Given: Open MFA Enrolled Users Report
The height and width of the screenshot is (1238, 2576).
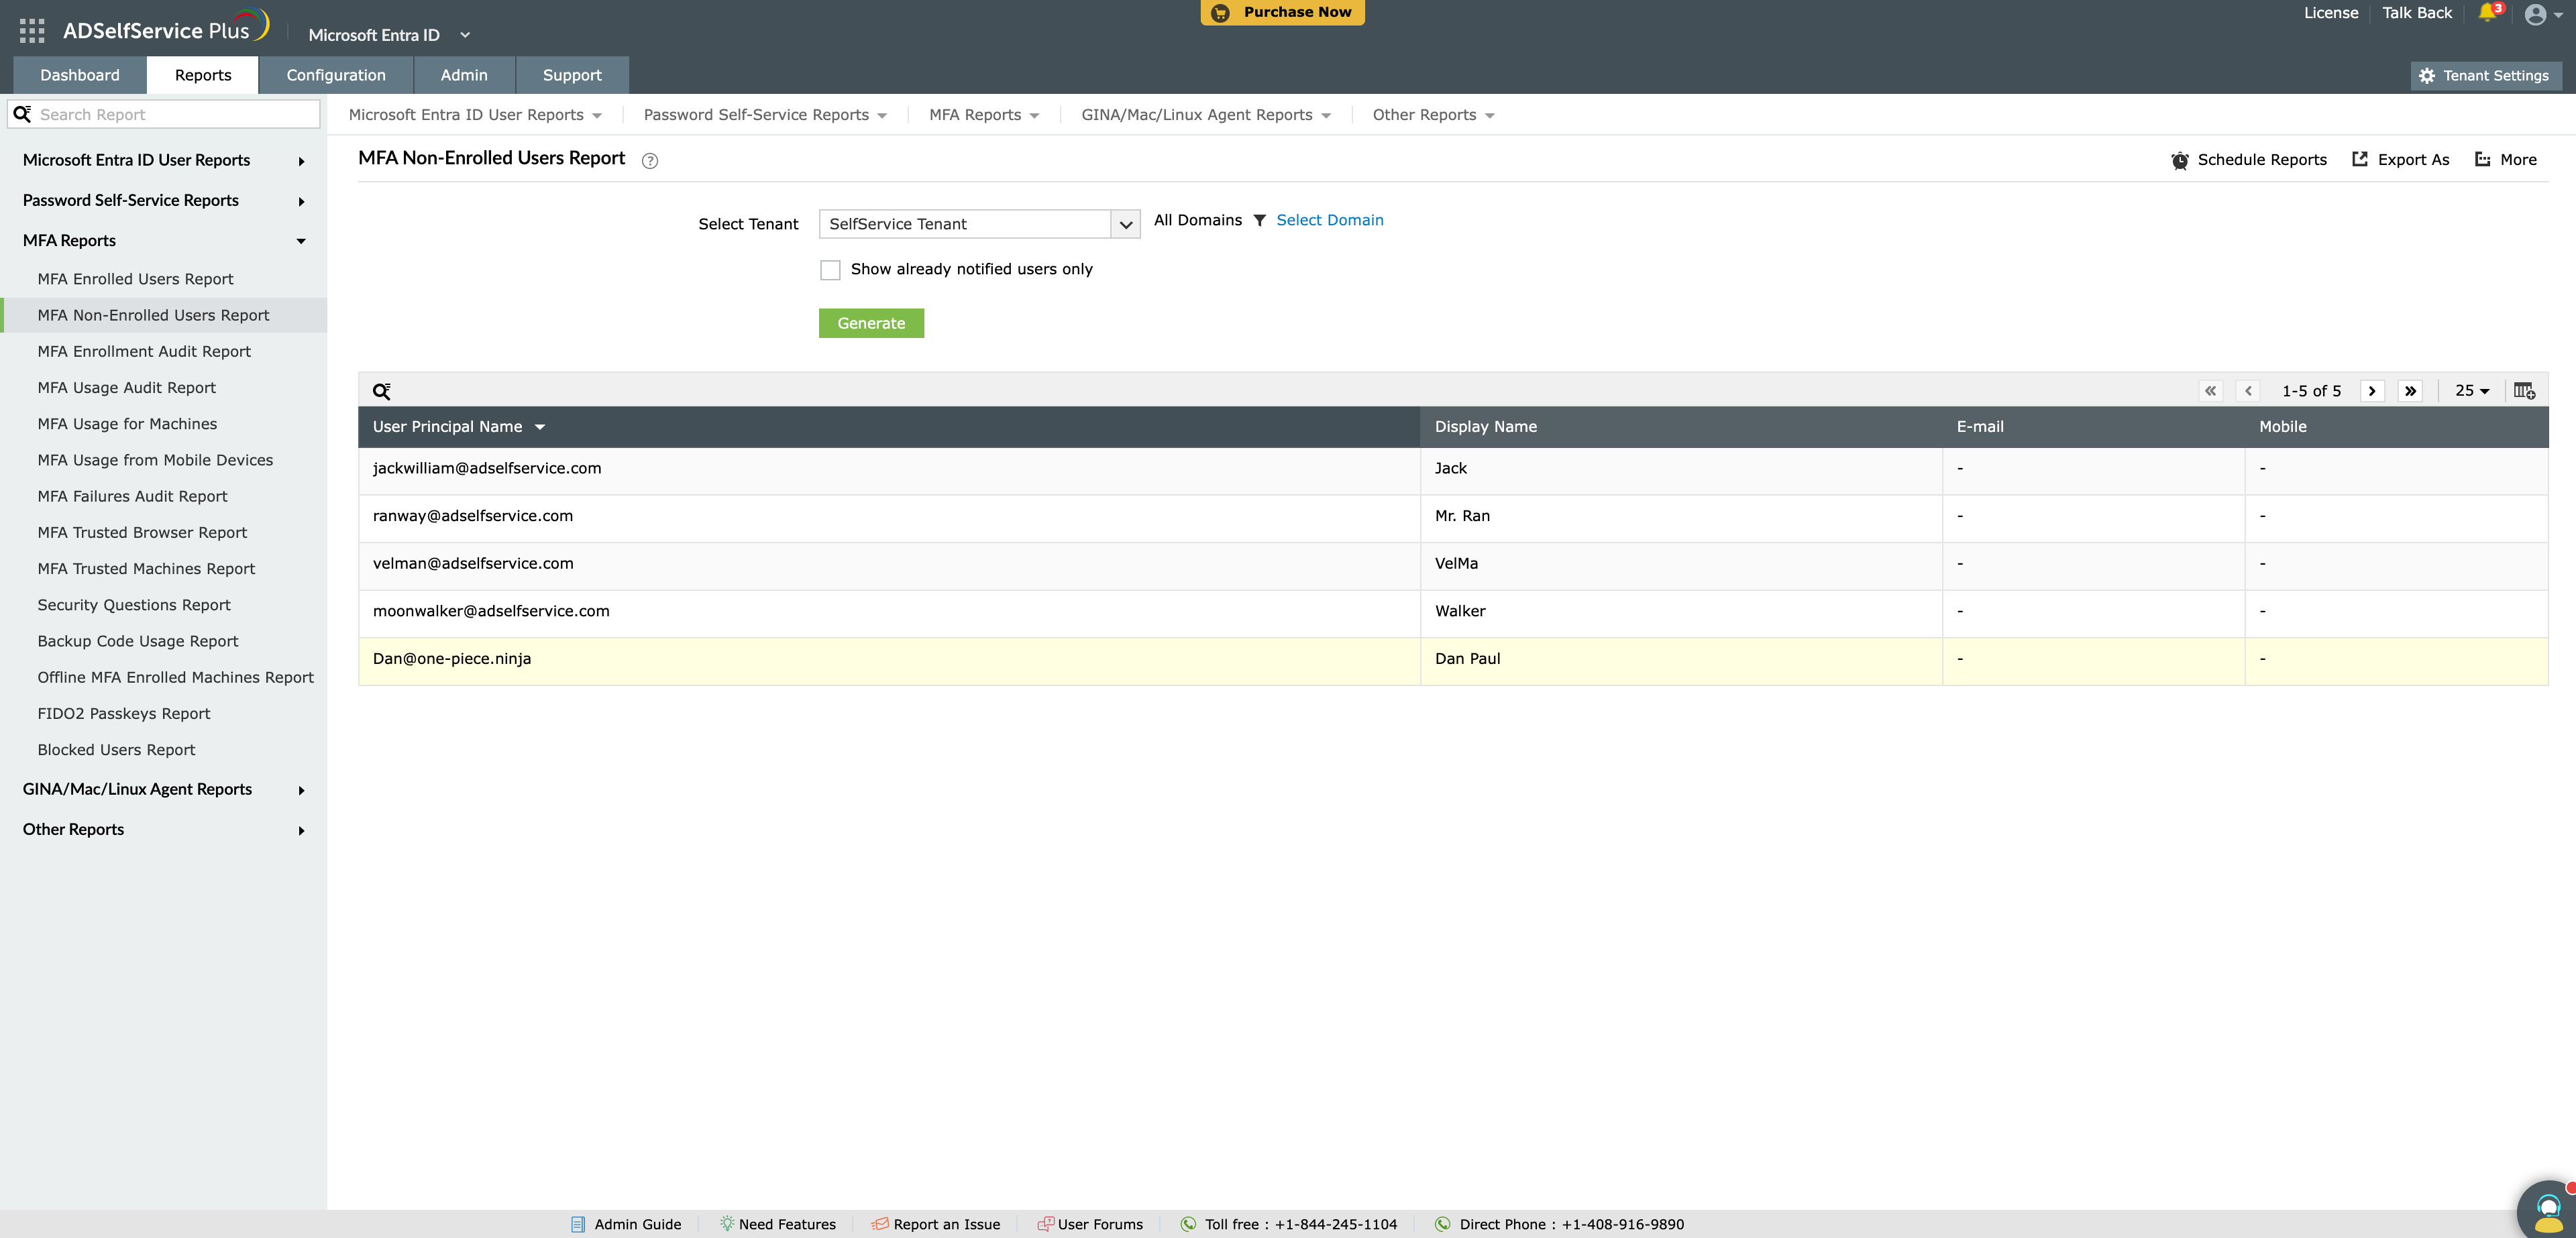Looking at the screenshot, I should pyautogui.click(x=135, y=279).
